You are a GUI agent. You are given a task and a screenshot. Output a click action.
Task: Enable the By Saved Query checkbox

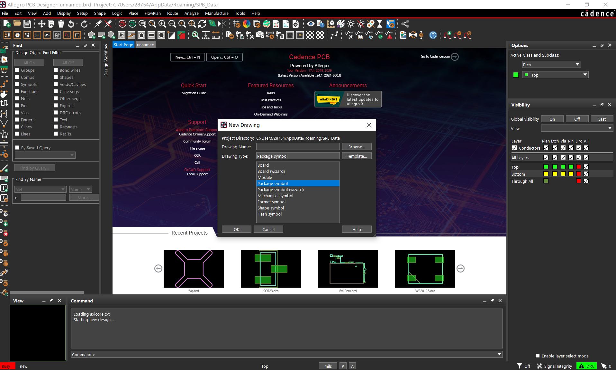click(17, 148)
